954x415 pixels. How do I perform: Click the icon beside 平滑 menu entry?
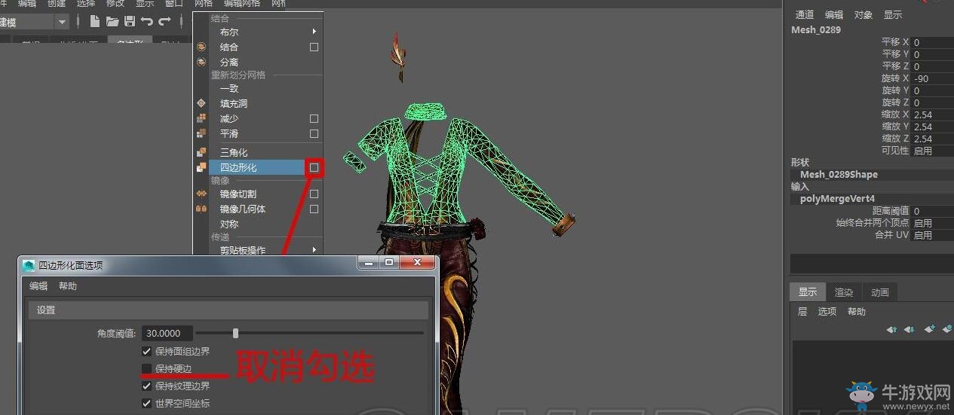tap(201, 133)
